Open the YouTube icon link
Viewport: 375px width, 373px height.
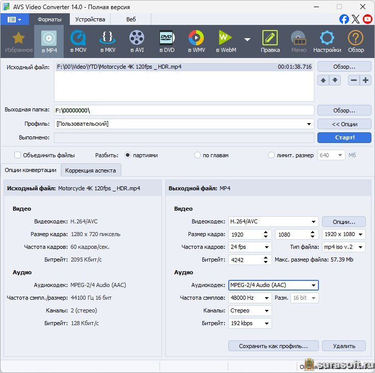[367, 19]
